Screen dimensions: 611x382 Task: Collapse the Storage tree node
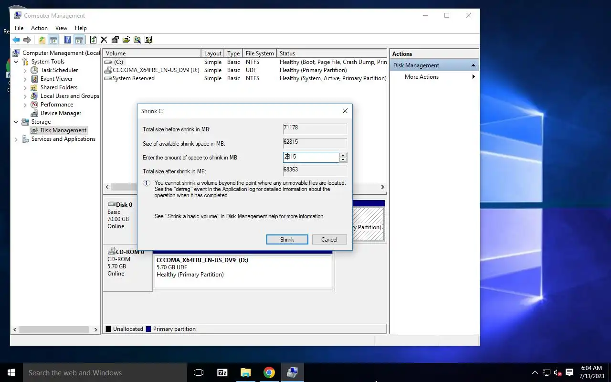coord(16,122)
